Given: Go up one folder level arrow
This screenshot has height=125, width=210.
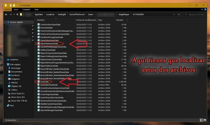Looking at the screenshot, I should 17,15.
